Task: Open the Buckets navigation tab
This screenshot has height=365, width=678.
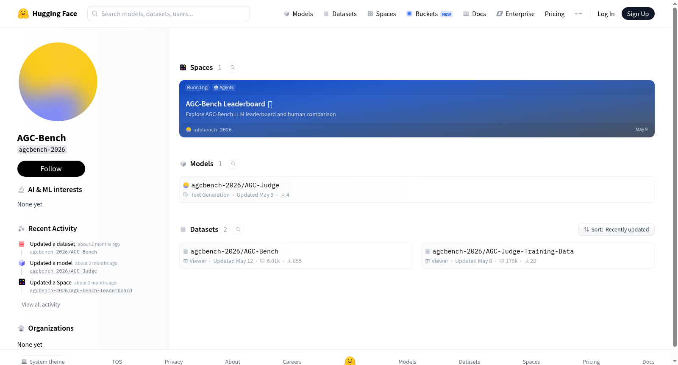Action: click(x=429, y=14)
